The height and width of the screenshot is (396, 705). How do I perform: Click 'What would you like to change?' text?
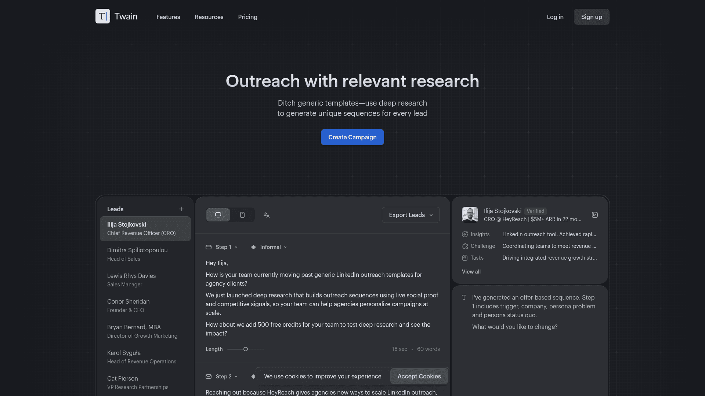(515, 327)
